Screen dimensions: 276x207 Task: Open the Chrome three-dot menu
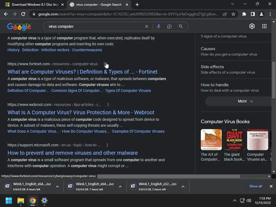pos(270,14)
